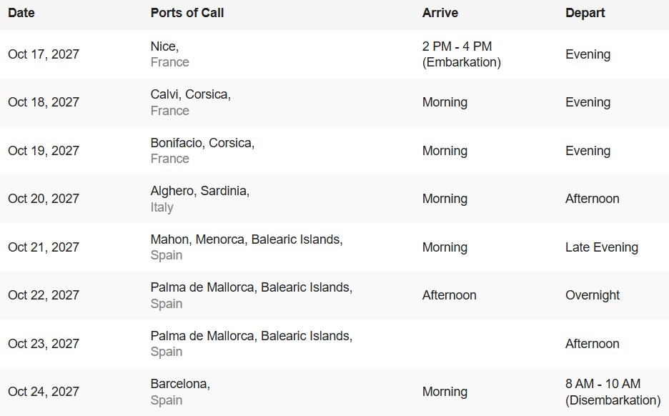Select the Late Evening departure cell
This screenshot has height=416, width=669.
[x=601, y=247]
